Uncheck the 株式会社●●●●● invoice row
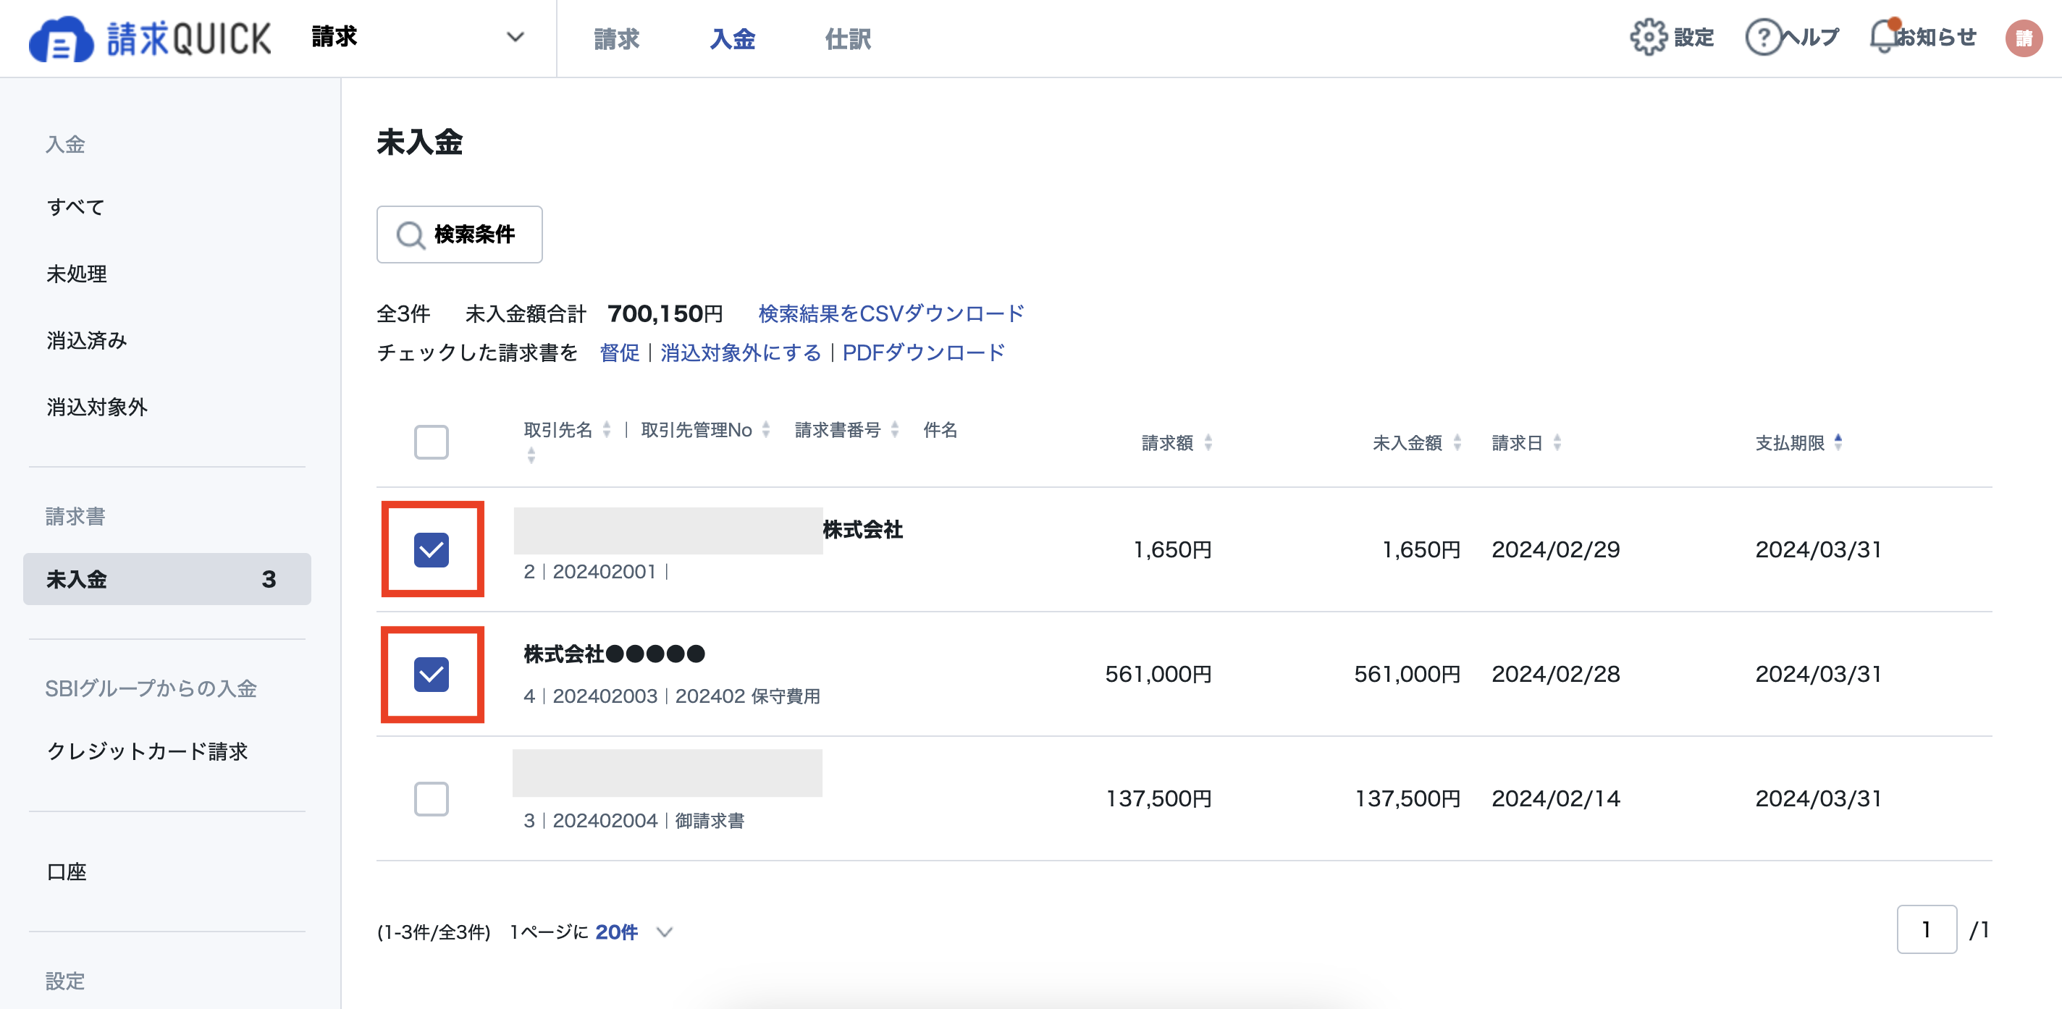The width and height of the screenshot is (2062, 1009). [x=432, y=676]
